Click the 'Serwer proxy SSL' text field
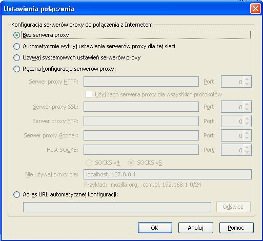The width and height of the screenshot is (263, 241). (141, 107)
